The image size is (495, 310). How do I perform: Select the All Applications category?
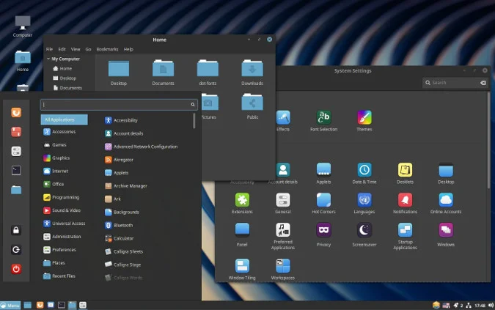click(x=64, y=120)
